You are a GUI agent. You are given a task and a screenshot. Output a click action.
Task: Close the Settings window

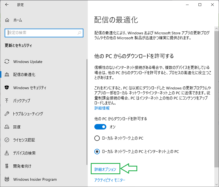click(x=212, y=5)
